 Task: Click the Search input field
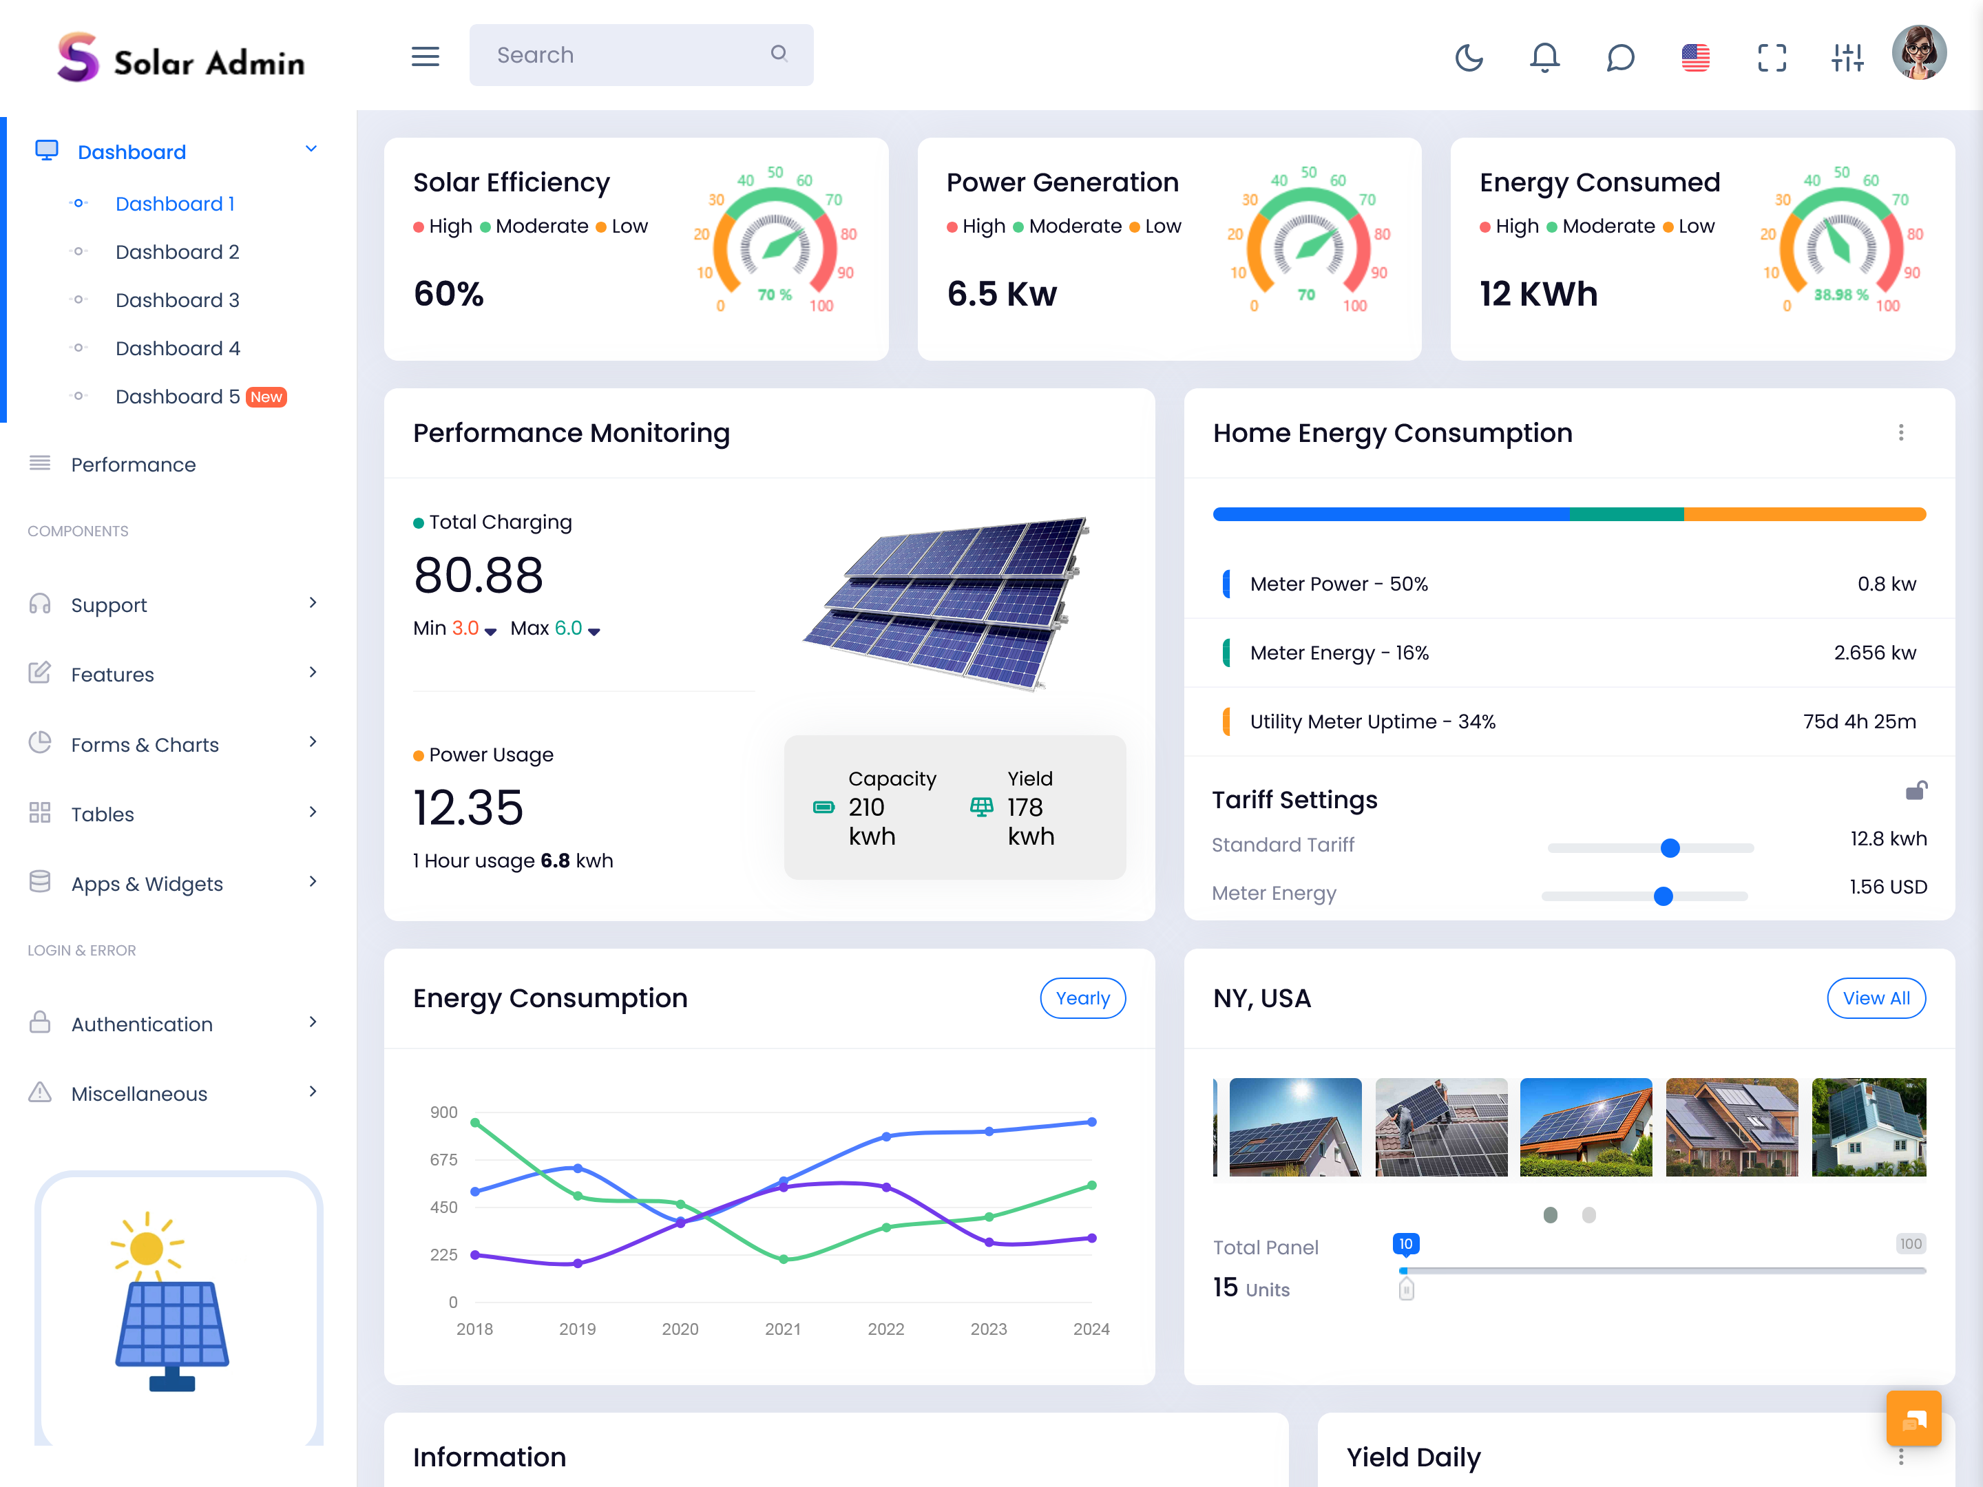point(641,54)
